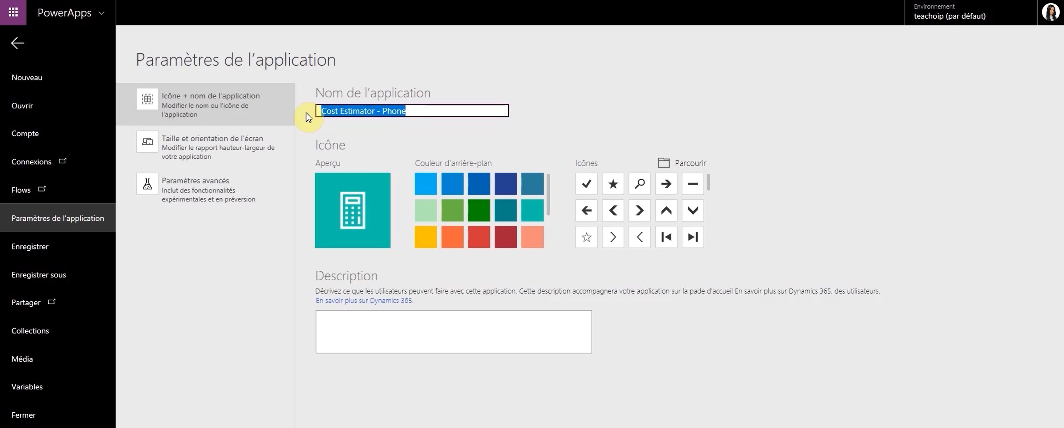Pick the yellow background swatch

[x=426, y=237]
